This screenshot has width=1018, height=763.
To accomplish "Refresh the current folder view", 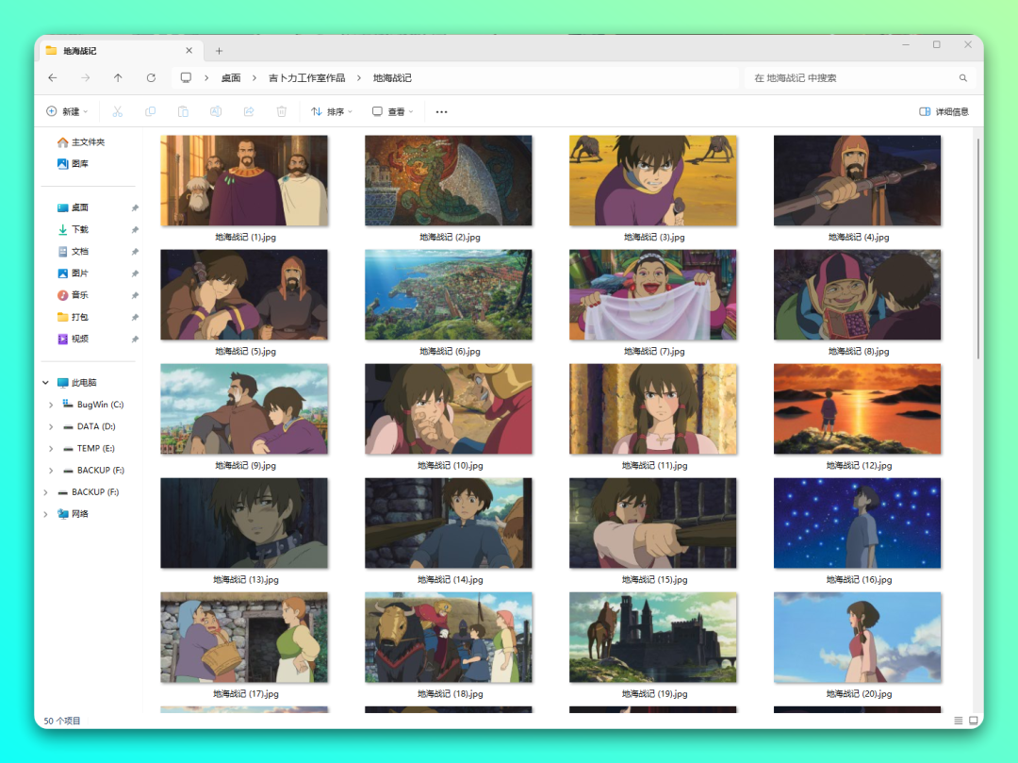I will (x=151, y=78).
